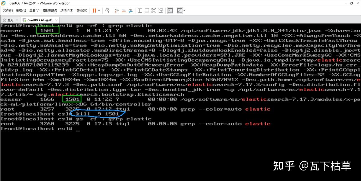Switch to Unity mode

coord(161,11)
